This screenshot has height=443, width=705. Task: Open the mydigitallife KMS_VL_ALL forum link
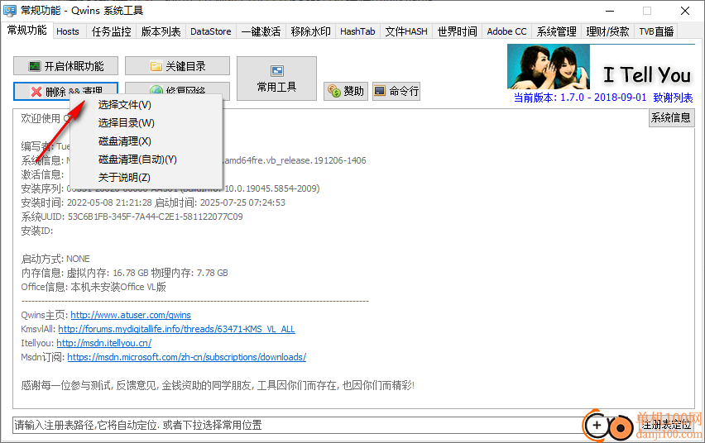coord(176,329)
